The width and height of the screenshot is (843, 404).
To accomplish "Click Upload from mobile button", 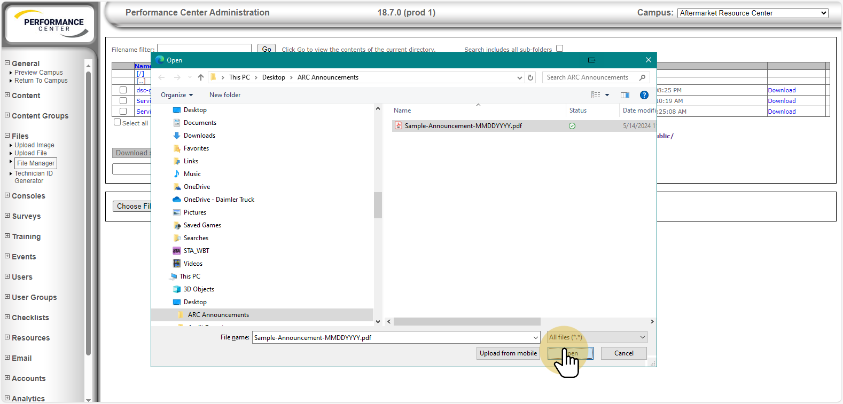I will point(508,353).
